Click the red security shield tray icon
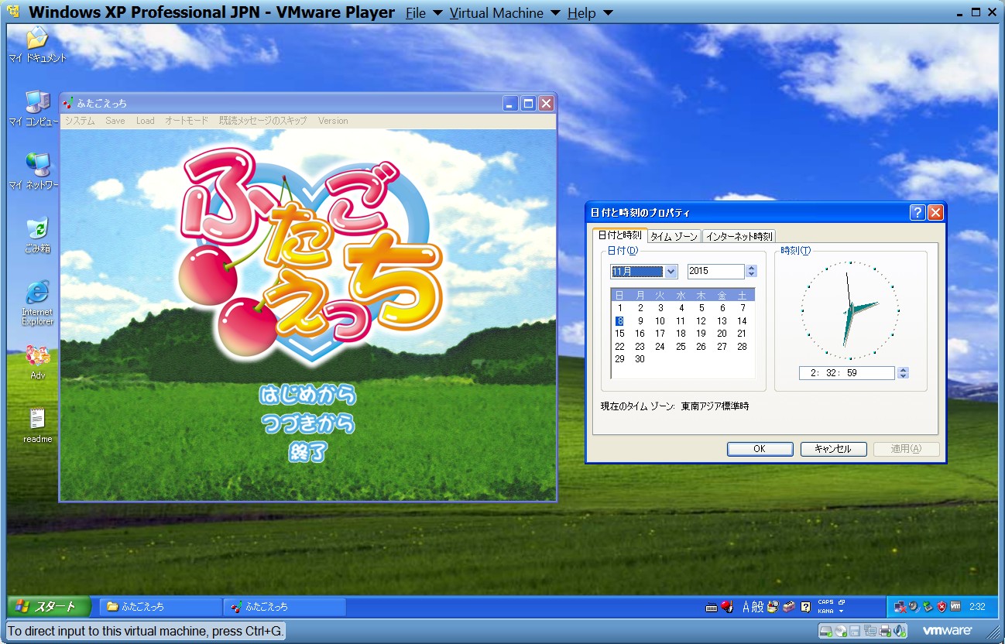This screenshot has height=644, width=1005. coord(942,607)
